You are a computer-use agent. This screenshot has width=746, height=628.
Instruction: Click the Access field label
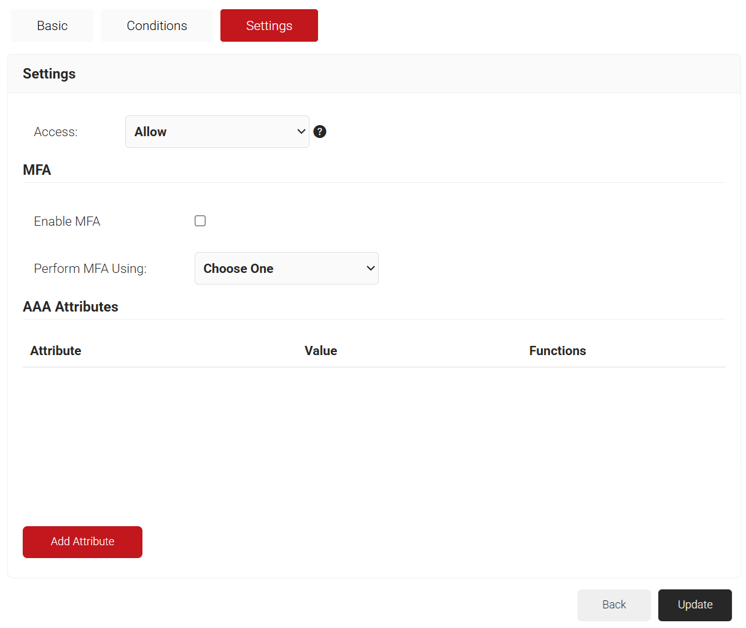click(56, 132)
